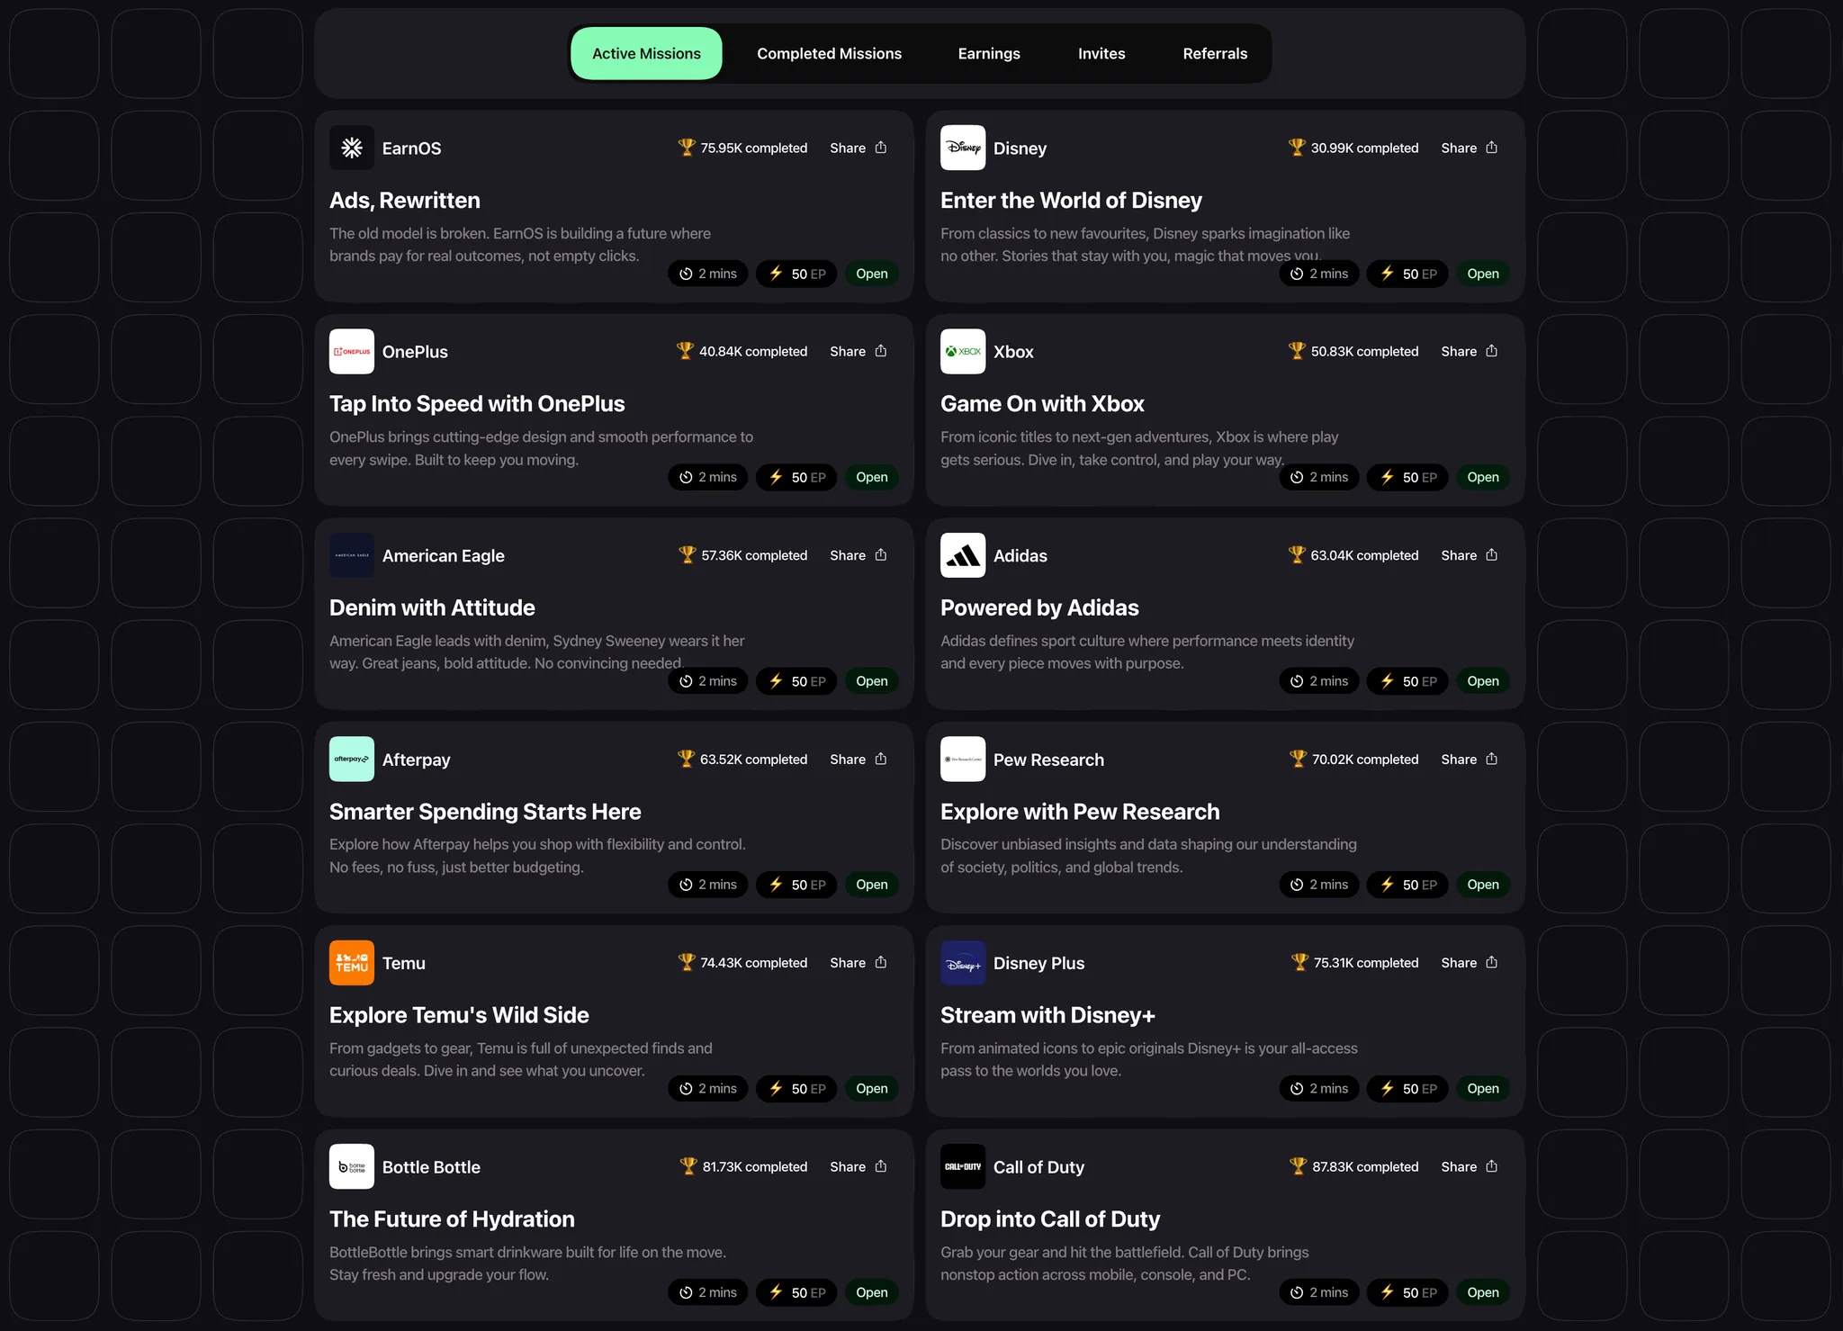The image size is (1843, 1331).
Task: Click the Call of Duty logo
Action: coord(962,1167)
